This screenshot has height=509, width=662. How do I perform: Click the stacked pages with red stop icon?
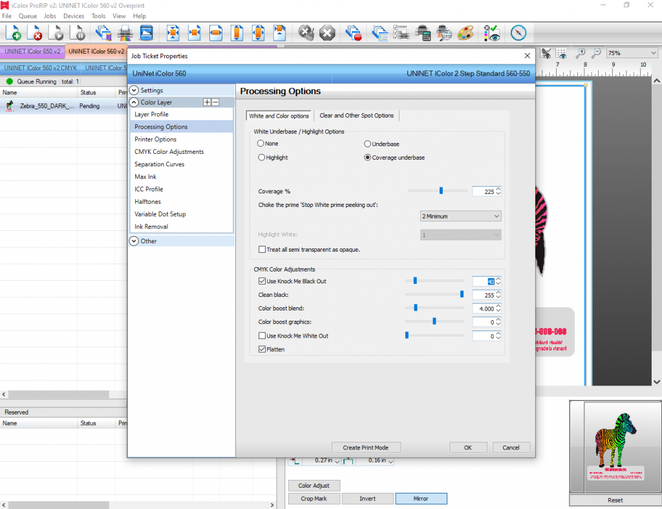354,32
